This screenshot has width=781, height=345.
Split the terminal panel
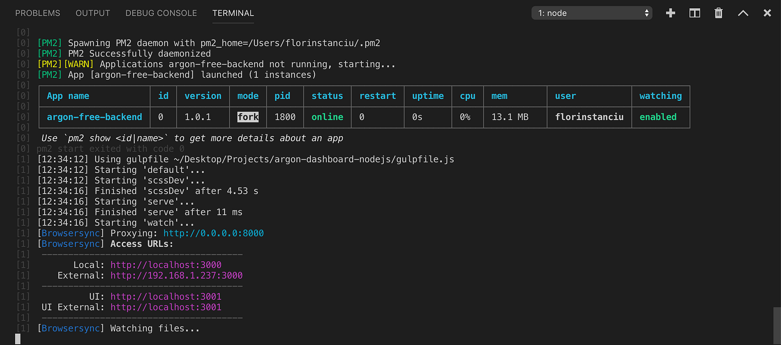click(695, 13)
